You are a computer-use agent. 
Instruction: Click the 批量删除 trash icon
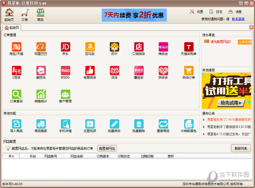pos(139,124)
